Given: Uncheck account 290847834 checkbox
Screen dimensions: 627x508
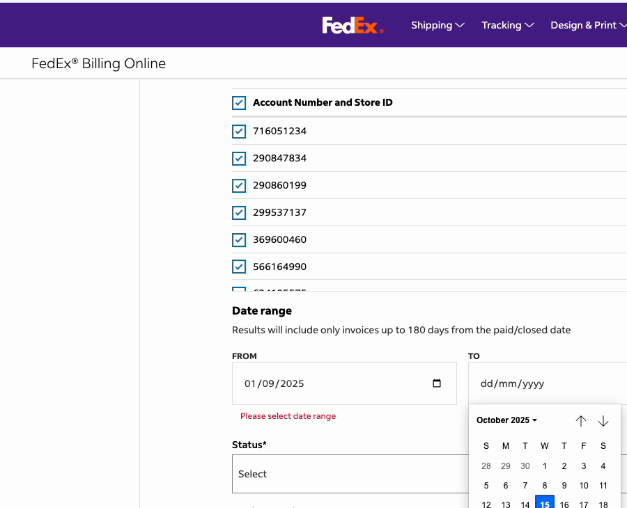Looking at the screenshot, I should click(x=239, y=159).
